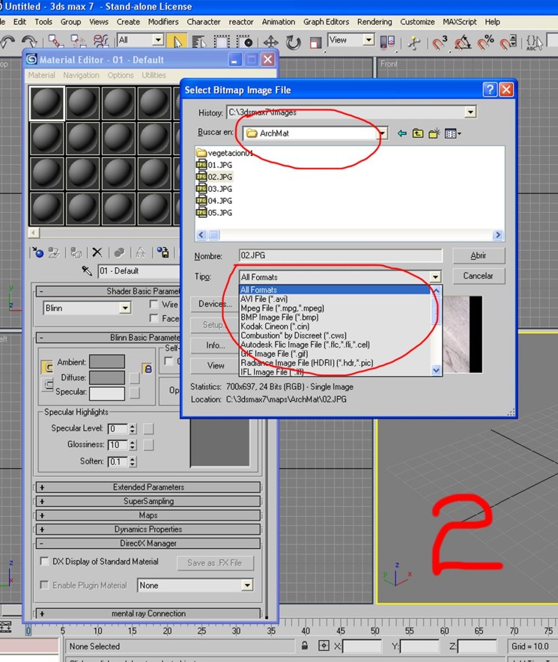Click the Ambient color swatch

(107, 362)
